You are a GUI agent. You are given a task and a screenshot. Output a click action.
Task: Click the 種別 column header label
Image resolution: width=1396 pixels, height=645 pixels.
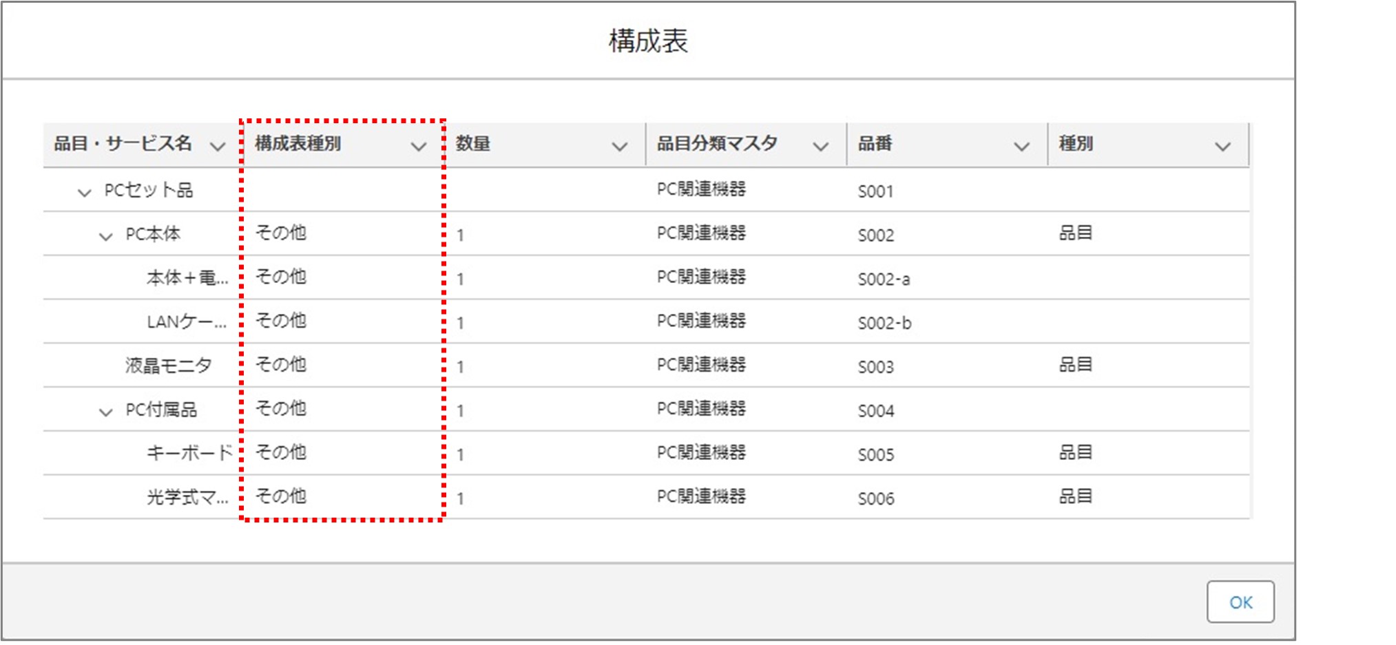(x=1076, y=143)
